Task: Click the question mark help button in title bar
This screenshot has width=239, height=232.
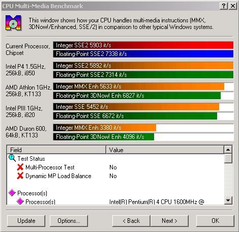Action: 224,6
